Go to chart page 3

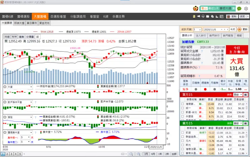click(x=11, y=154)
